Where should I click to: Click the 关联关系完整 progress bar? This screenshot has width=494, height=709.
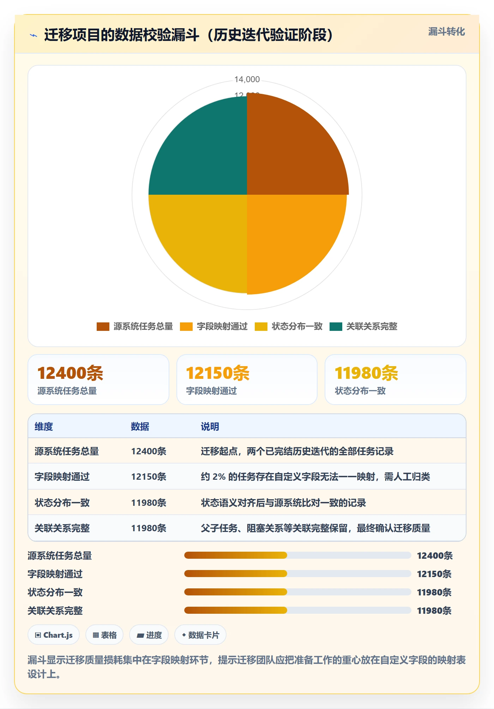[x=297, y=610]
